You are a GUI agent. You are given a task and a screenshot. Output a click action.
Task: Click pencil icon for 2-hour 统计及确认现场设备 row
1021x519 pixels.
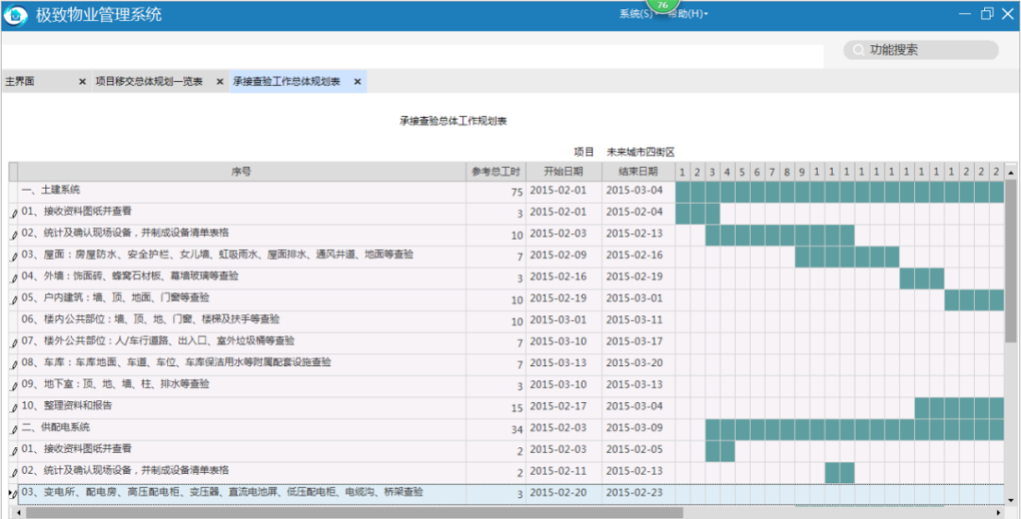(13, 473)
